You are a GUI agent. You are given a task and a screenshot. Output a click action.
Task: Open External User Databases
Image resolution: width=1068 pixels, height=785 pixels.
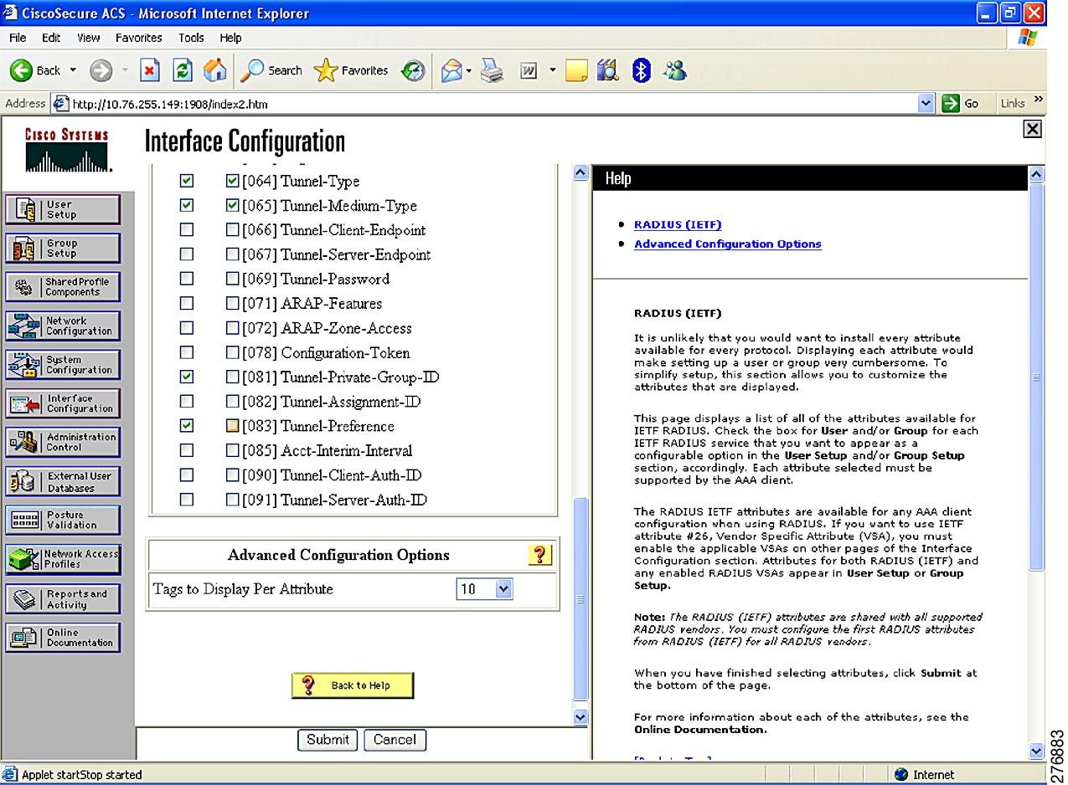[x=63, y=481]
